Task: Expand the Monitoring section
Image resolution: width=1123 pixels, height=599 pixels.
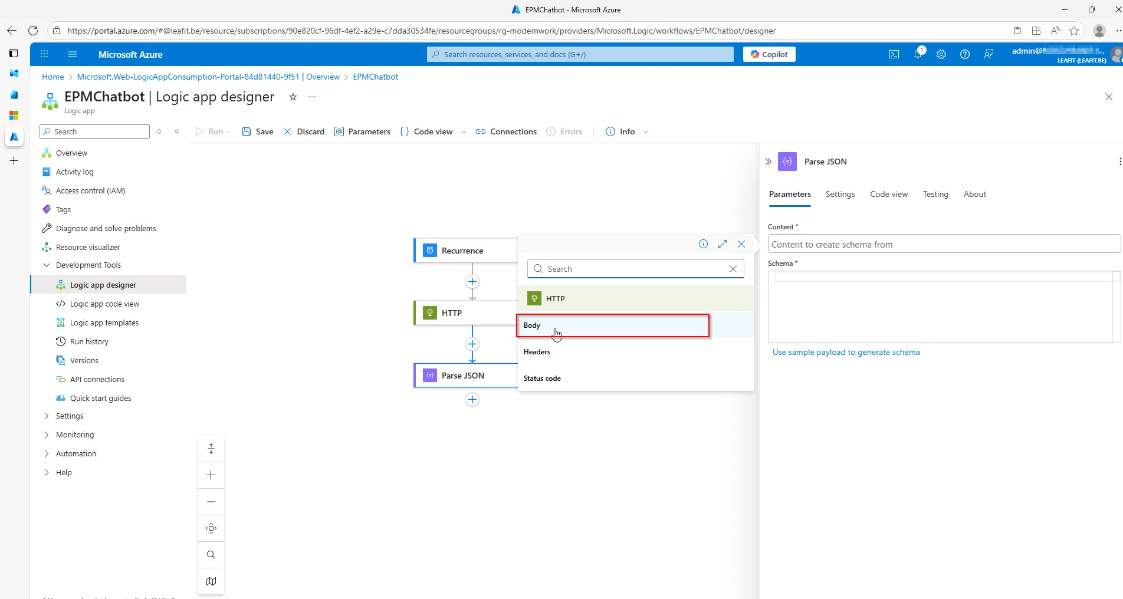Action: coord(47,435)
